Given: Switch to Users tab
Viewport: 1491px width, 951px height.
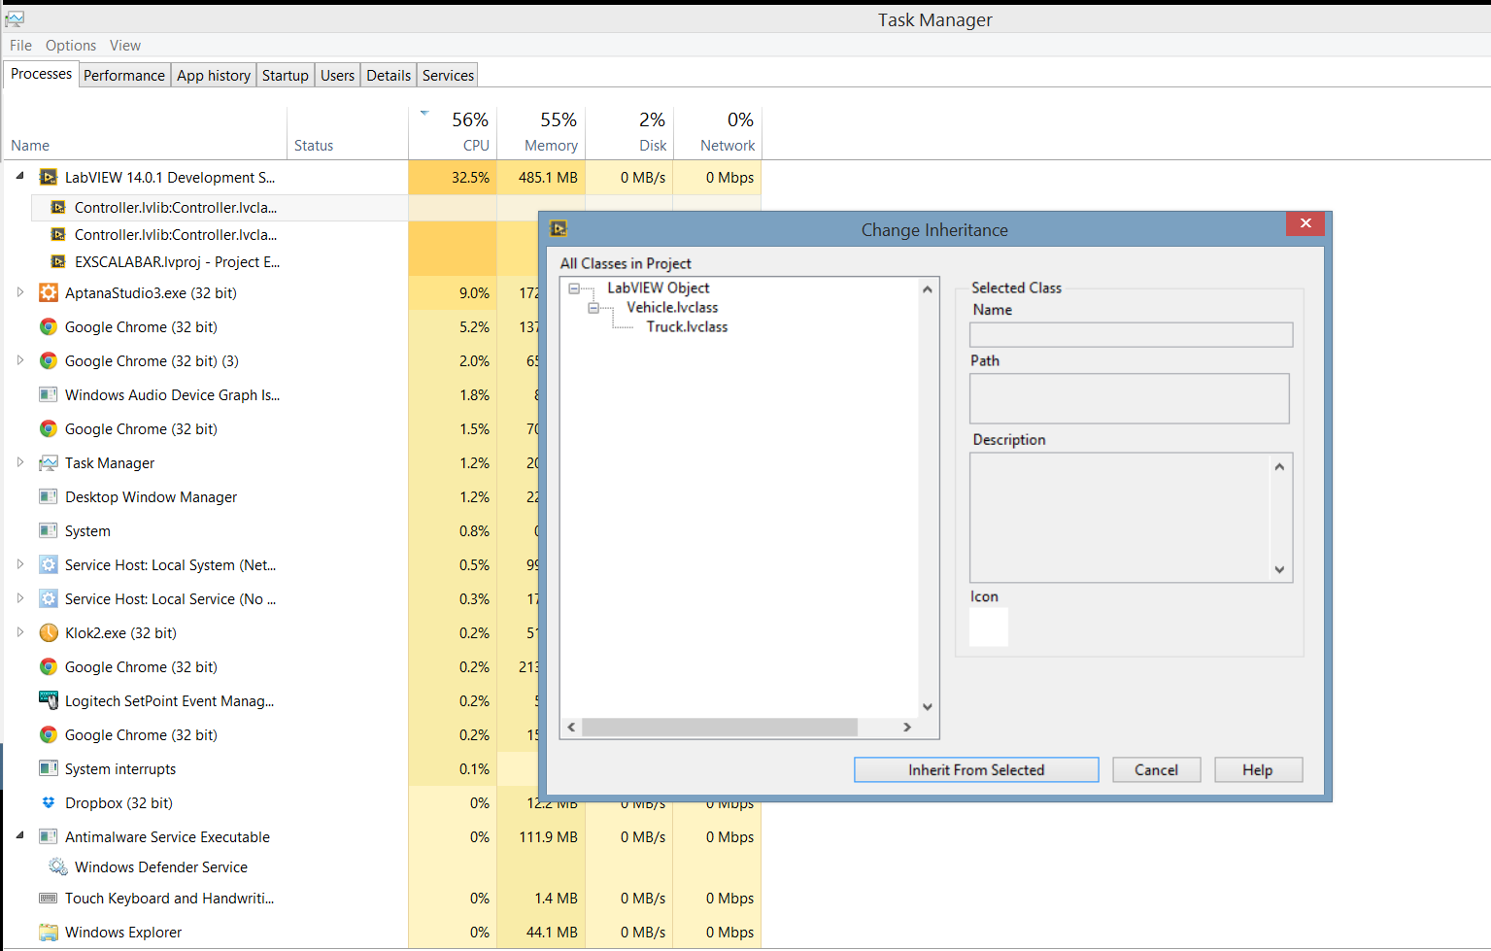Looking at the screenshot, I should click(x=338, y=75).
